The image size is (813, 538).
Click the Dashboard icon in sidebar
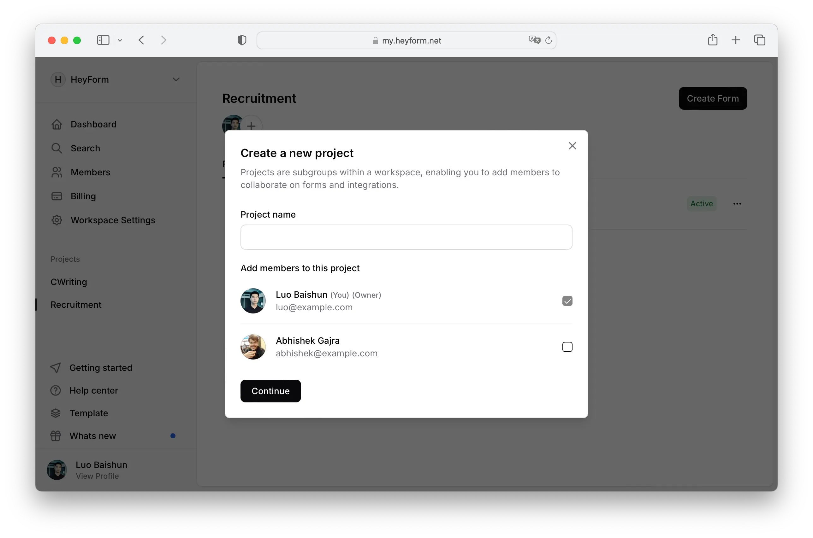57,124
